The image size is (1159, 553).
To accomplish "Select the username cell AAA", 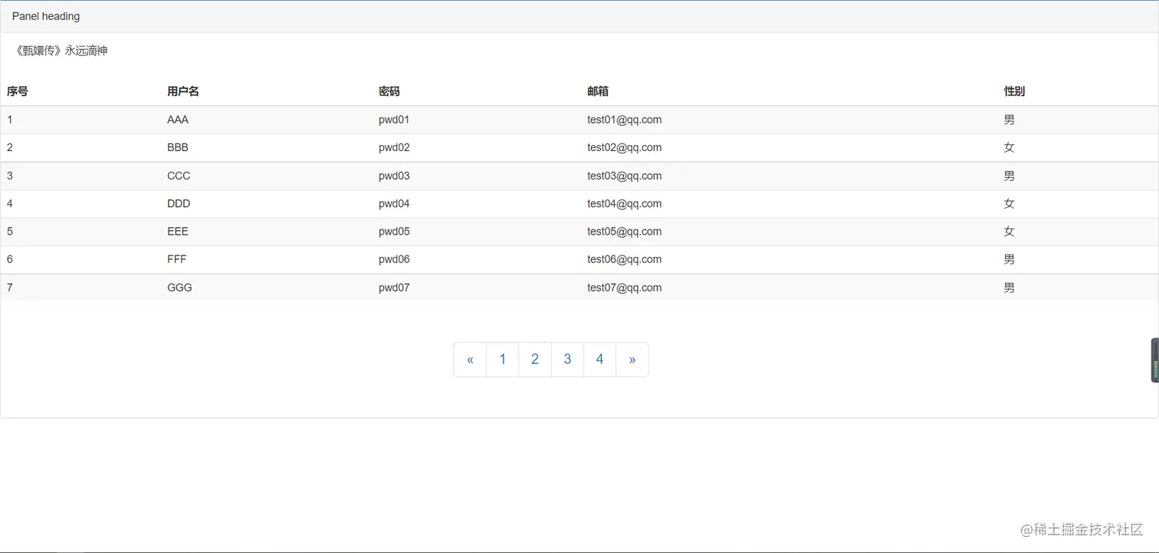I will coord(178,120).
